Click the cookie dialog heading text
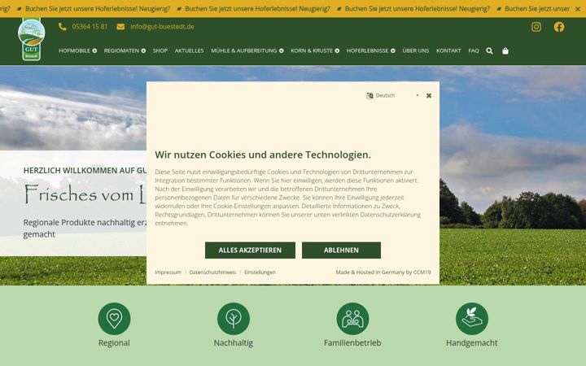 click(263, 155)
